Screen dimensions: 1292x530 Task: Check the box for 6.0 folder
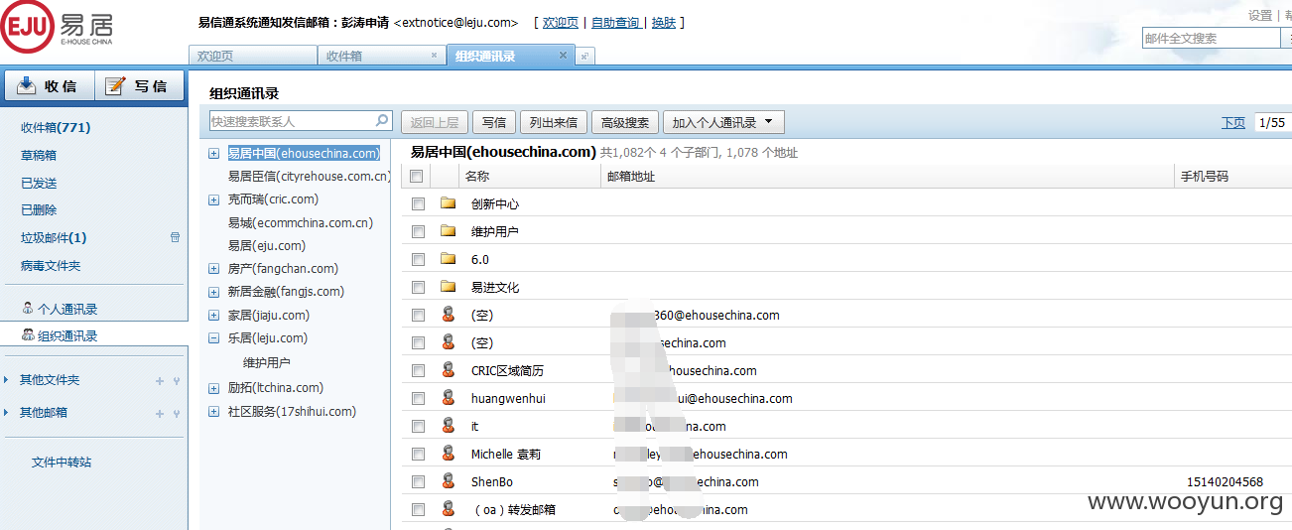pos(418,259)
